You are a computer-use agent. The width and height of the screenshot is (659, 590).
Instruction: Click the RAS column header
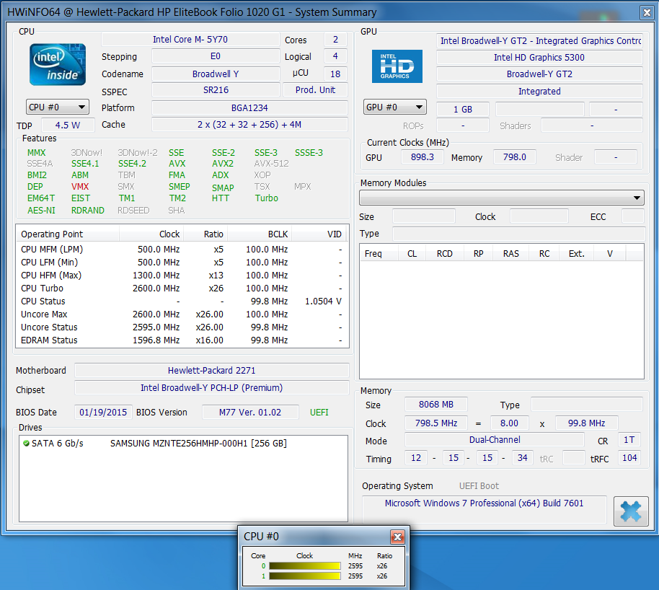(x=511, y=254)
